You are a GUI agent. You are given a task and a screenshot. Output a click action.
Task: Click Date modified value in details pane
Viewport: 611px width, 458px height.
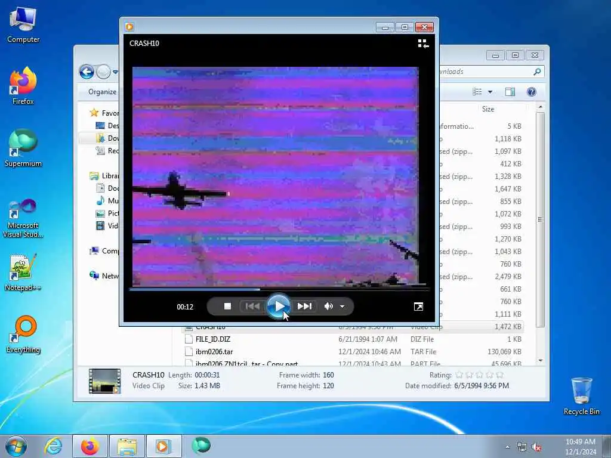click(x=482, y=386)
